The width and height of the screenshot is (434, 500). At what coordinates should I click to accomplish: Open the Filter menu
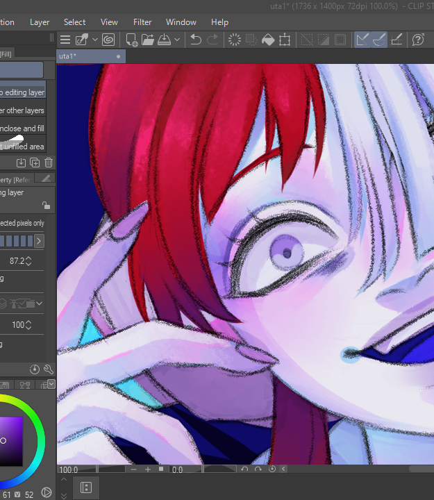click(x=142, y=22)
